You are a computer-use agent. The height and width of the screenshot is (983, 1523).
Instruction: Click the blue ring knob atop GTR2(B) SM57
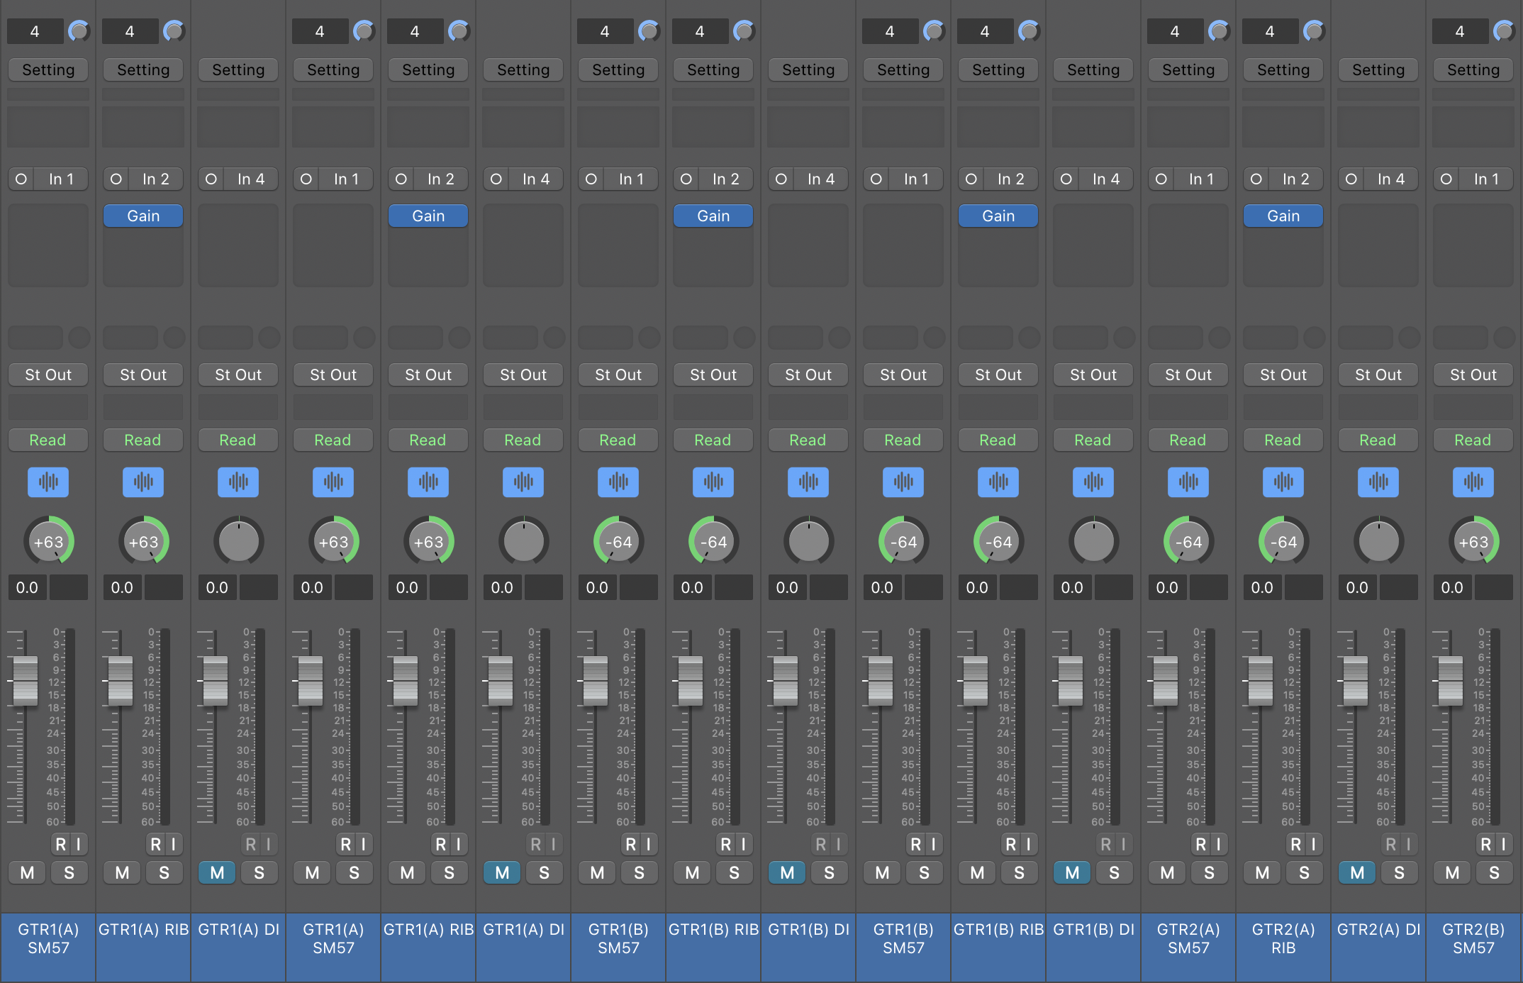click(x=1504, y=31)
